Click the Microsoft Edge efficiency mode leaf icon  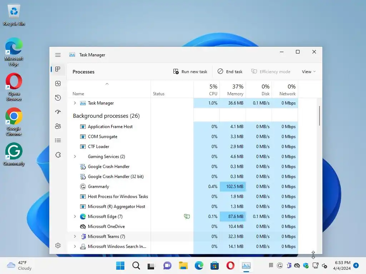pos(187,217)
